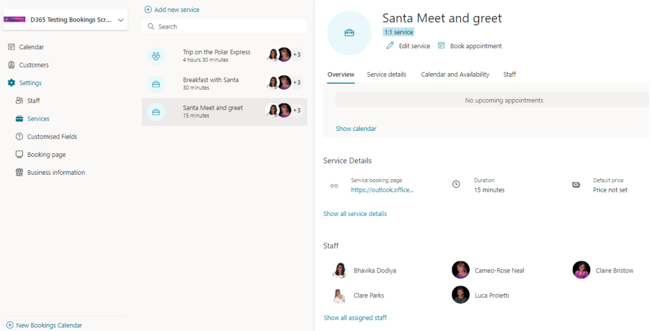The image size is (650, 331).
Task: Open Business information settings
Action: tap(56, 172)
